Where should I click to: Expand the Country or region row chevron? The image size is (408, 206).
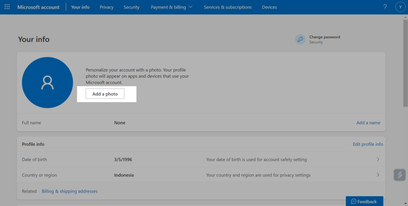pyautogui.click(x=378, y=175)
